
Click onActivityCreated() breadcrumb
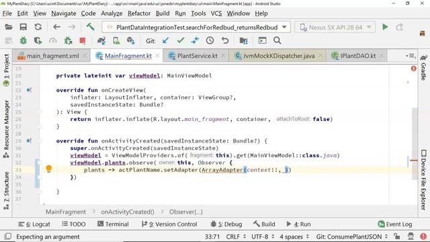128,212
